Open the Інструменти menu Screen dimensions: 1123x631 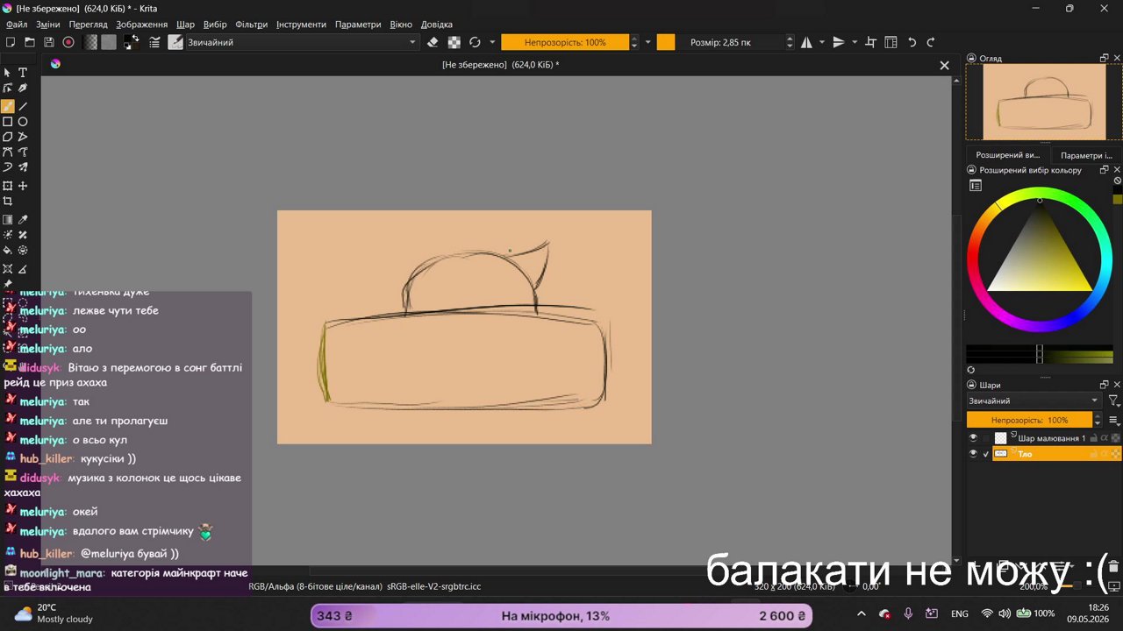point(301,25)
